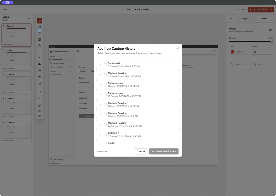Click Add selected Frames button
Viewport: 276px width, 196px height.
point(164,151)
